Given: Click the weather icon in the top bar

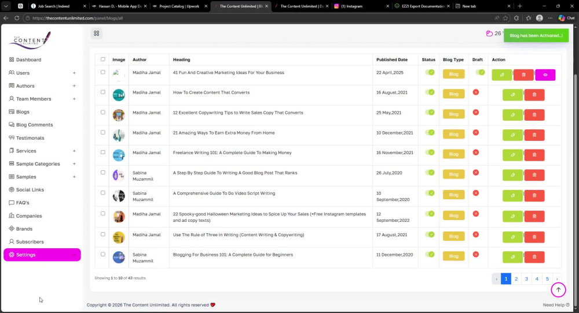Looking at the screenshot, I should coord(489,33).
